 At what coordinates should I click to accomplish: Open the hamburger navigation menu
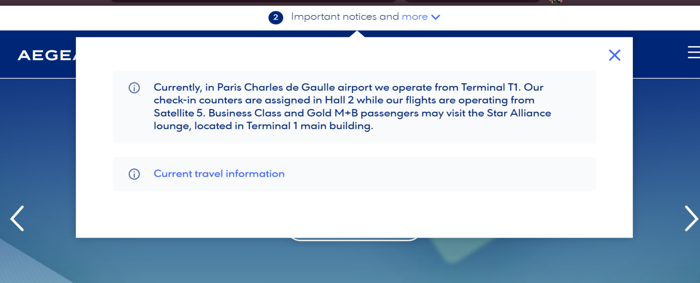coord(693,52)
